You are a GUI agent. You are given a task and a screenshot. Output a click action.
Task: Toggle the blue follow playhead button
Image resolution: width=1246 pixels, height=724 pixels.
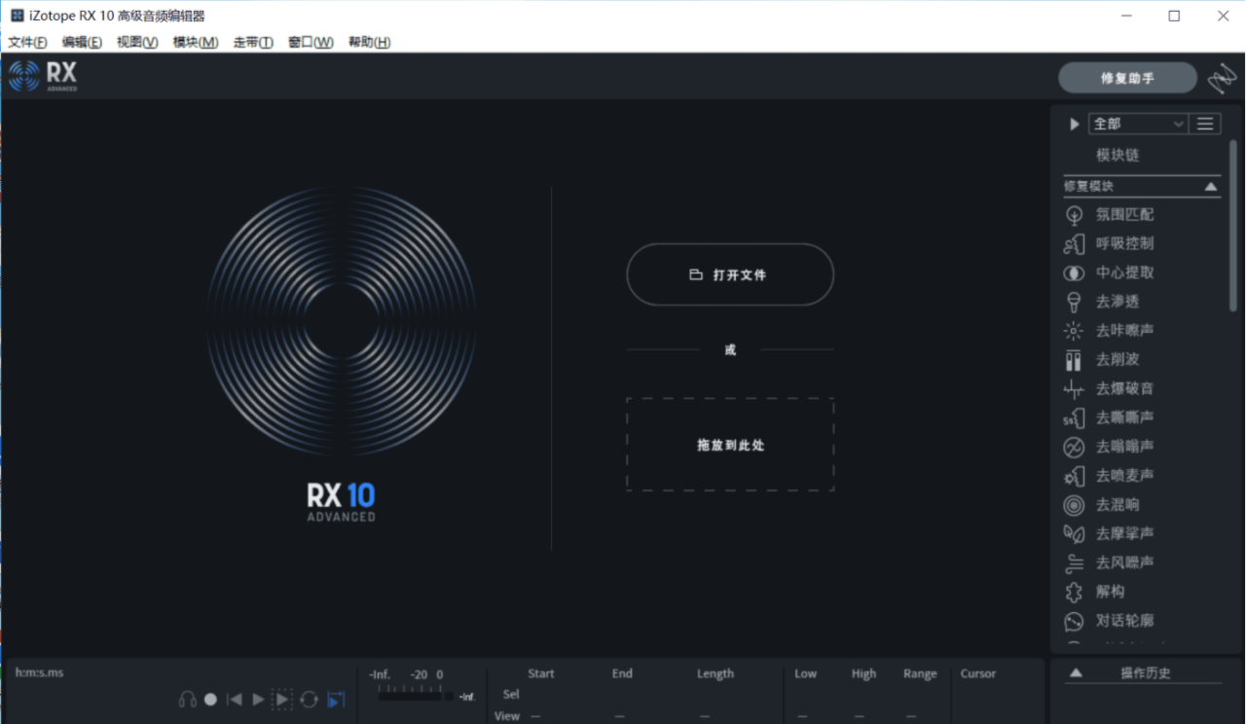click(336, 699)
